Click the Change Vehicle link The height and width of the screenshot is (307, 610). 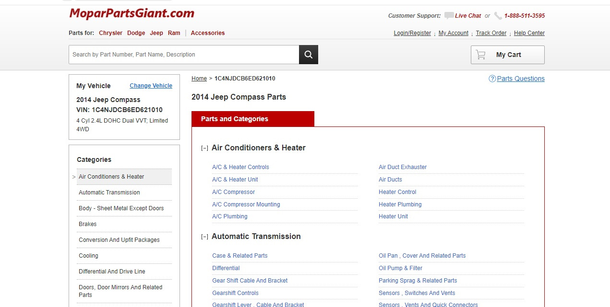click(151, 86)
